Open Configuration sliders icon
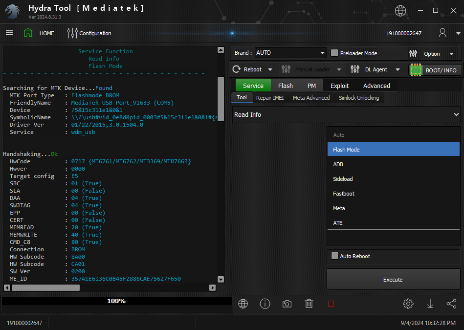 pyautogui.click(x=72, y=33)
